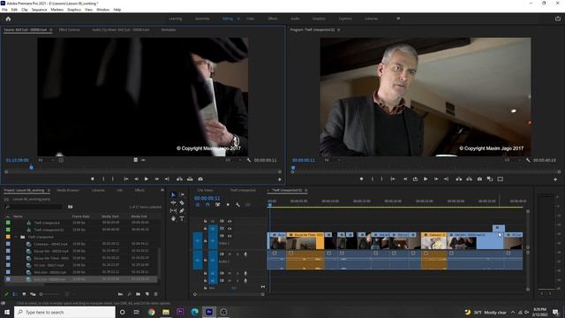Toggle Linked Selection in timeline

(218, 205)
